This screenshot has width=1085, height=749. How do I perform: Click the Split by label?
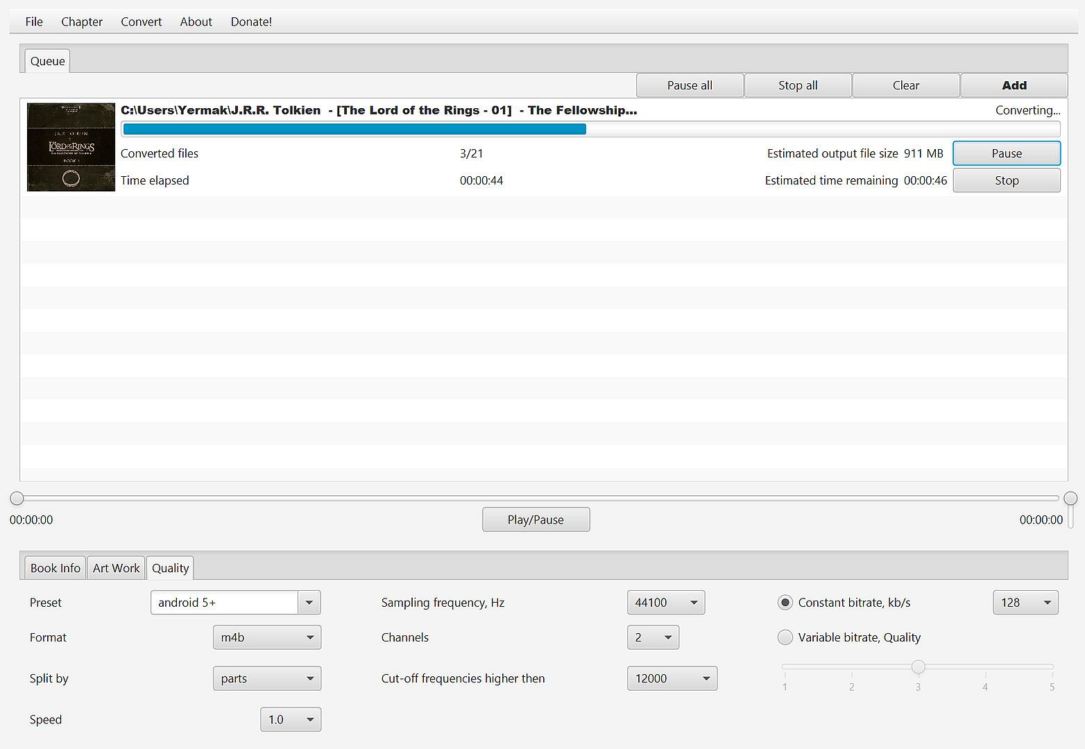click(49, 678)
